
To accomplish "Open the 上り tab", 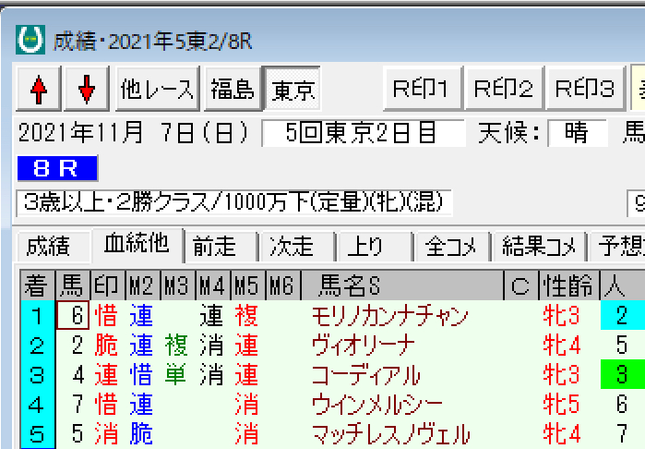I will click(375, 248).
